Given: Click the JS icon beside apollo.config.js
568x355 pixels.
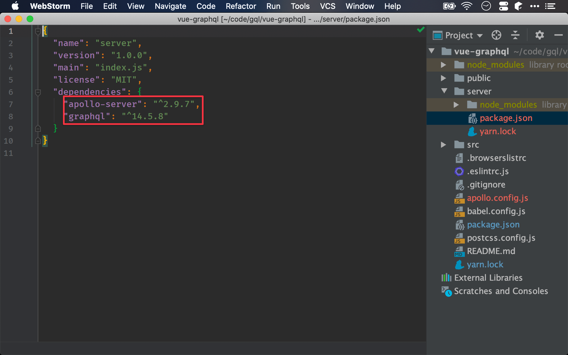Looking at the screenshot, I should point(459,198).
